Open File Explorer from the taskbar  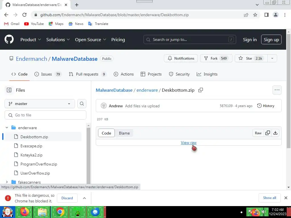point(42,212)
